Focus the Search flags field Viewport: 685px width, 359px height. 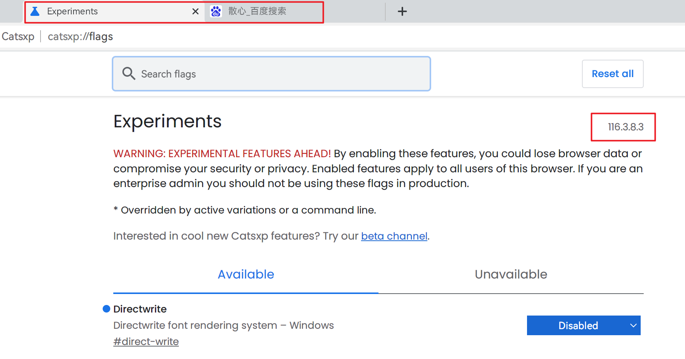271,74
